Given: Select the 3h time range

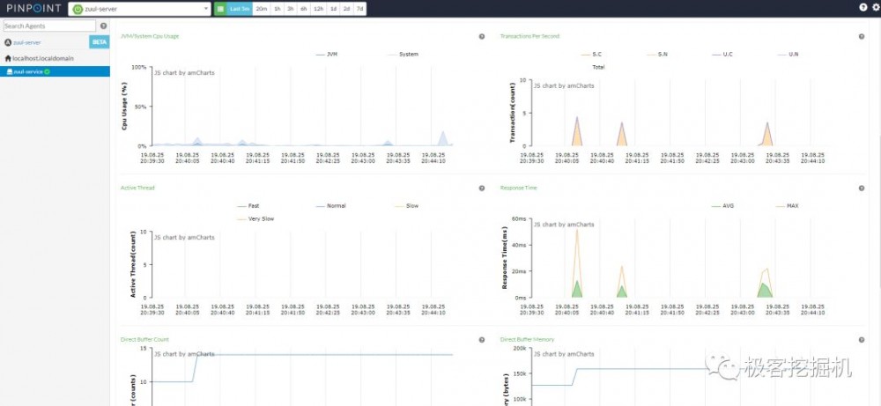Looking at the screenshot, I should click(291, 9).
